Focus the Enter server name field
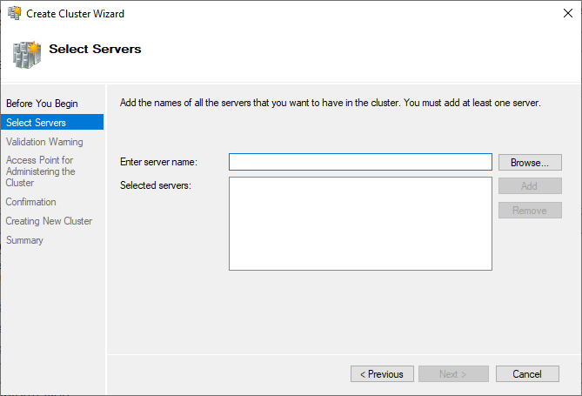 coord(360,162)
